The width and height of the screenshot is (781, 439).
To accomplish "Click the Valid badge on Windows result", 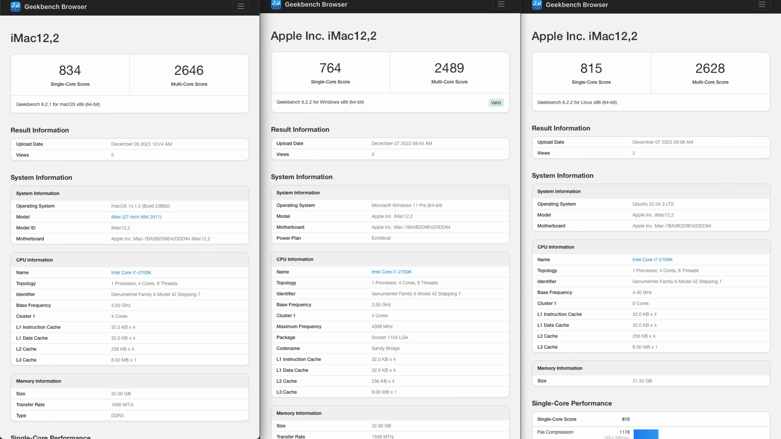I will click(496, 103).
